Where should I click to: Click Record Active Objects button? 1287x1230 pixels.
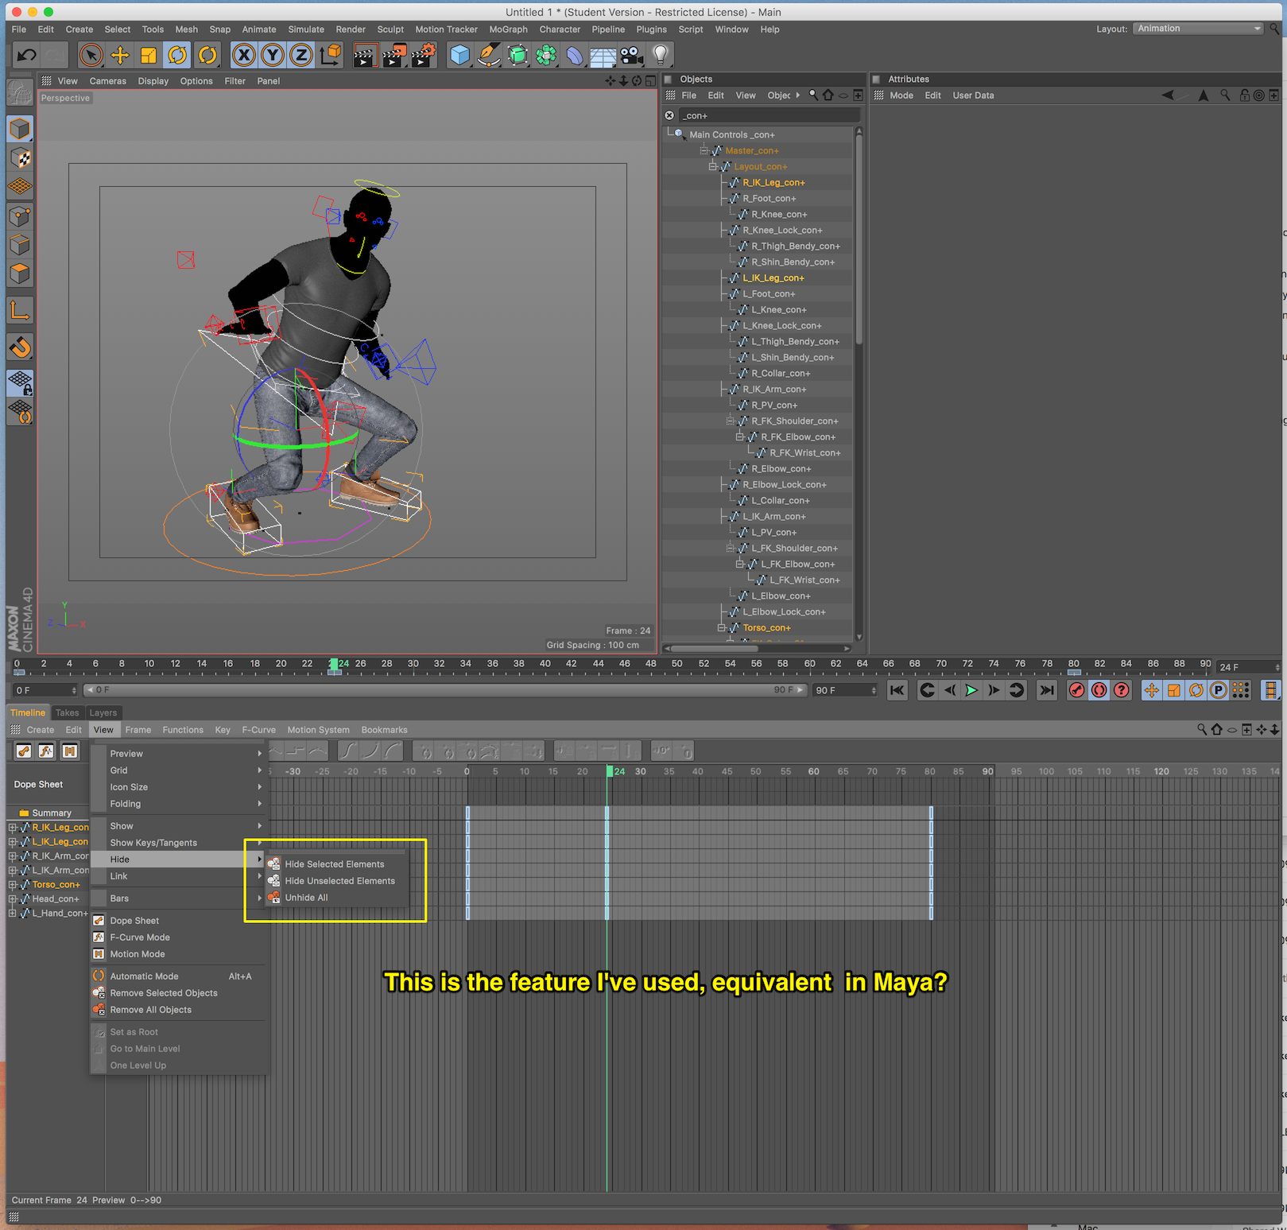point(1077,690)
